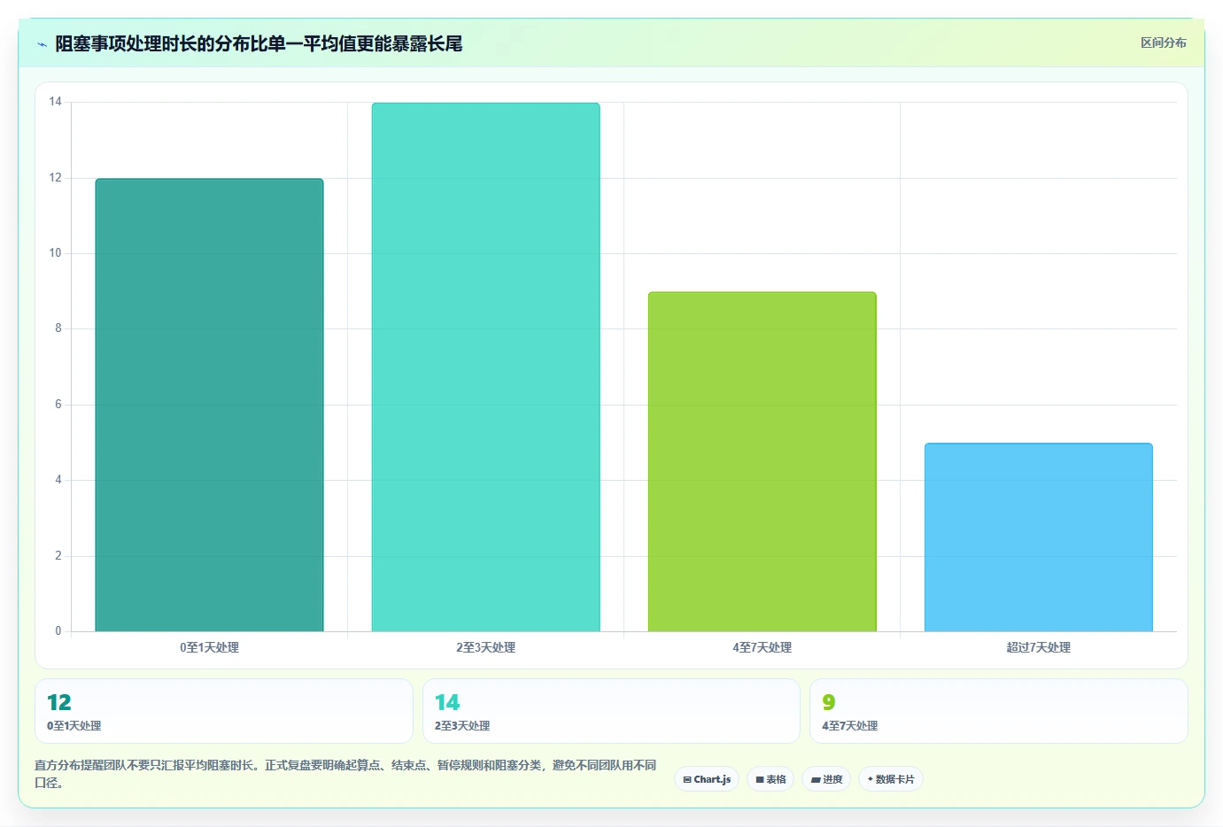Select the 数据卡片 chip
This screenshot has width=1223, height=827.
tap(891, 779)
